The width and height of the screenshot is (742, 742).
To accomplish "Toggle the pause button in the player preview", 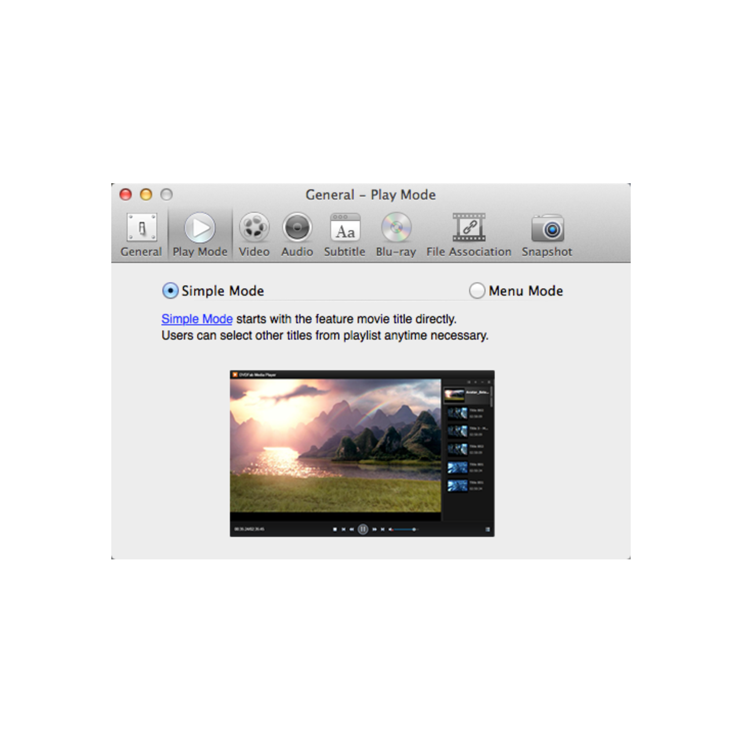I will (x=363, y=529).
